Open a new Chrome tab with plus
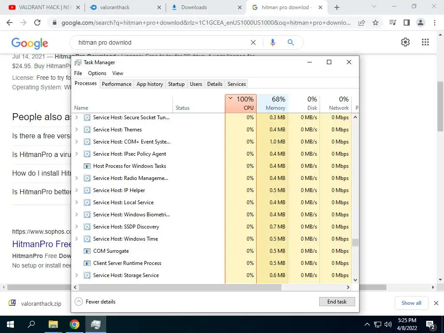The image size is (444, 333). pyautogui.click(x=336, y=7)
